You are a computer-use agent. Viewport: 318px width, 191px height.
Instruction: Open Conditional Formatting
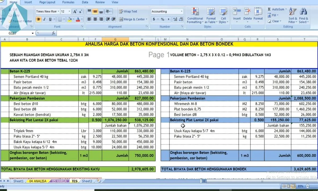(195, 16)
